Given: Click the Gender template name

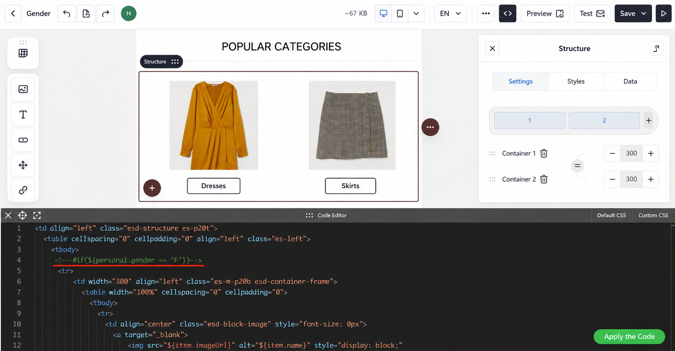Looking at the screenshot, I should (38, 14).
